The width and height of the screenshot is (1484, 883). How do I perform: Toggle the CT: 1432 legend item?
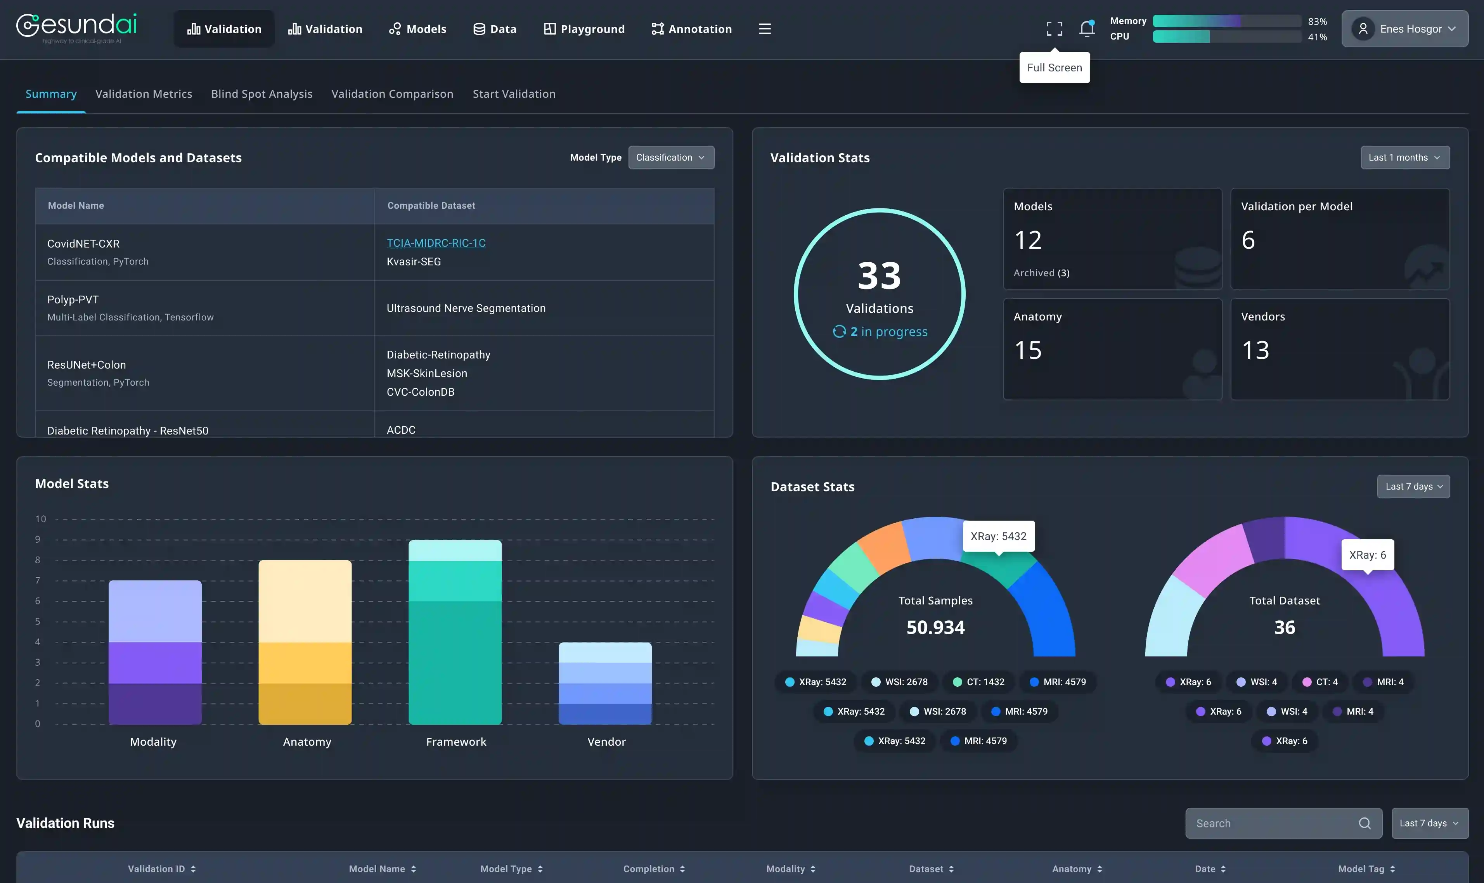coord(978,682)
